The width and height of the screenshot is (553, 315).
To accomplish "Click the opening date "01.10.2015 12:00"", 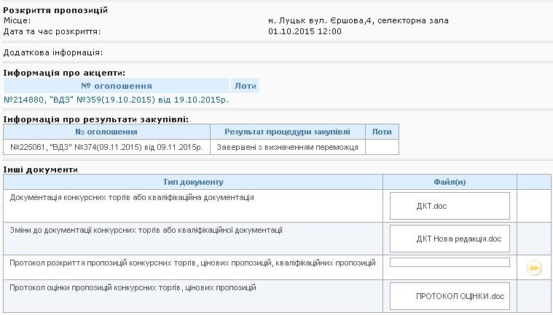I will pyautogui.click(x=305, y=32).
